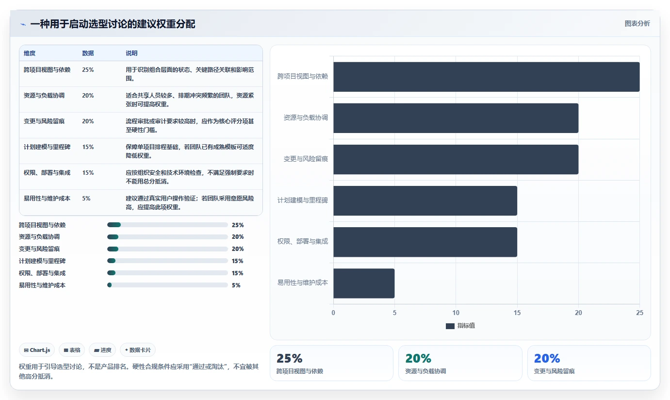Click the table description starting 应按组织安全和技术环境检查
Screen dimensions: 670x400
click(190, 177)
